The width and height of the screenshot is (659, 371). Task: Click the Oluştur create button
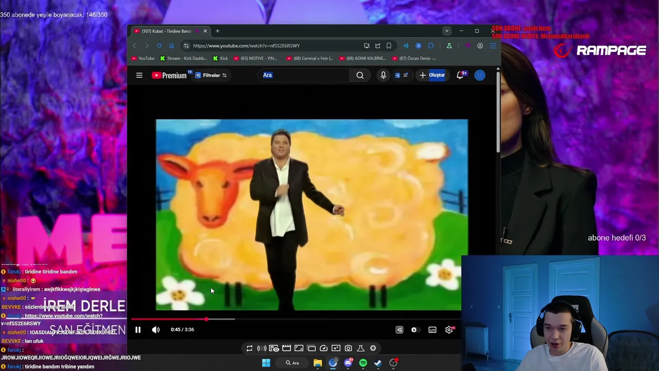[432, 75]
